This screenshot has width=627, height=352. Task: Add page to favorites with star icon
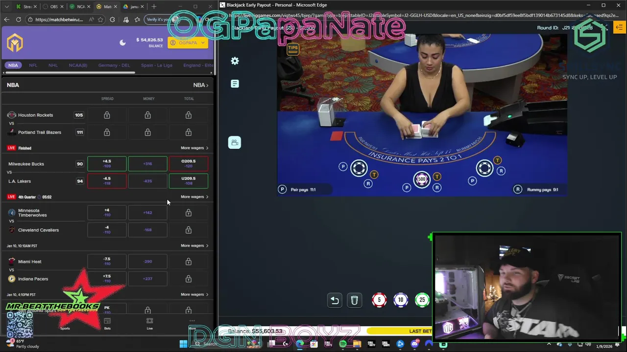click(100, 20)
